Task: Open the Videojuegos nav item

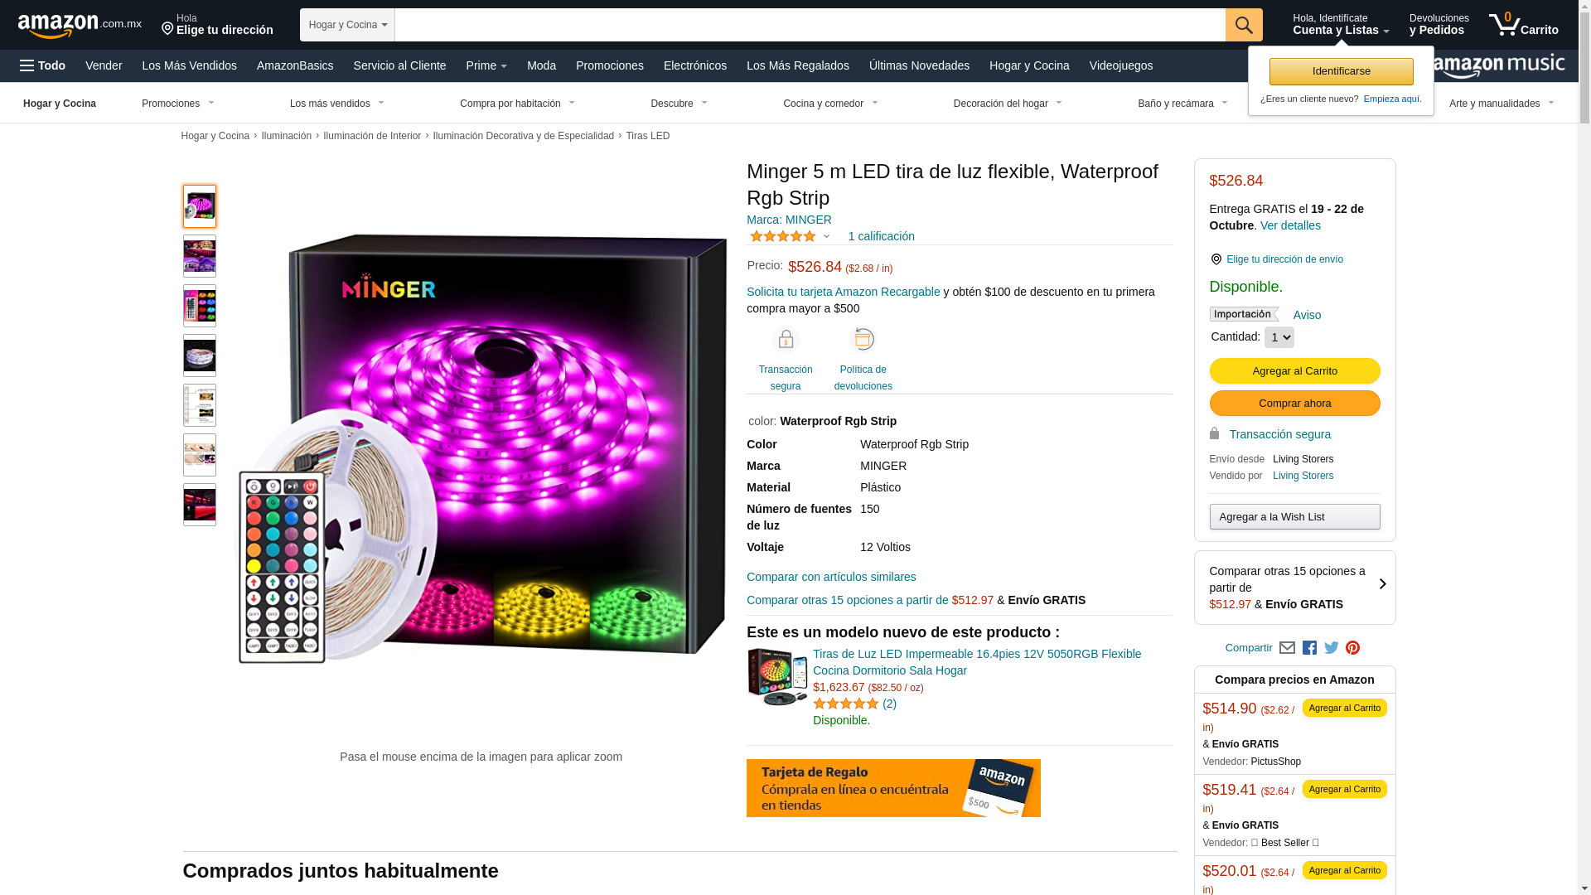Action: pyautogui.click(x=1120, y=65)
